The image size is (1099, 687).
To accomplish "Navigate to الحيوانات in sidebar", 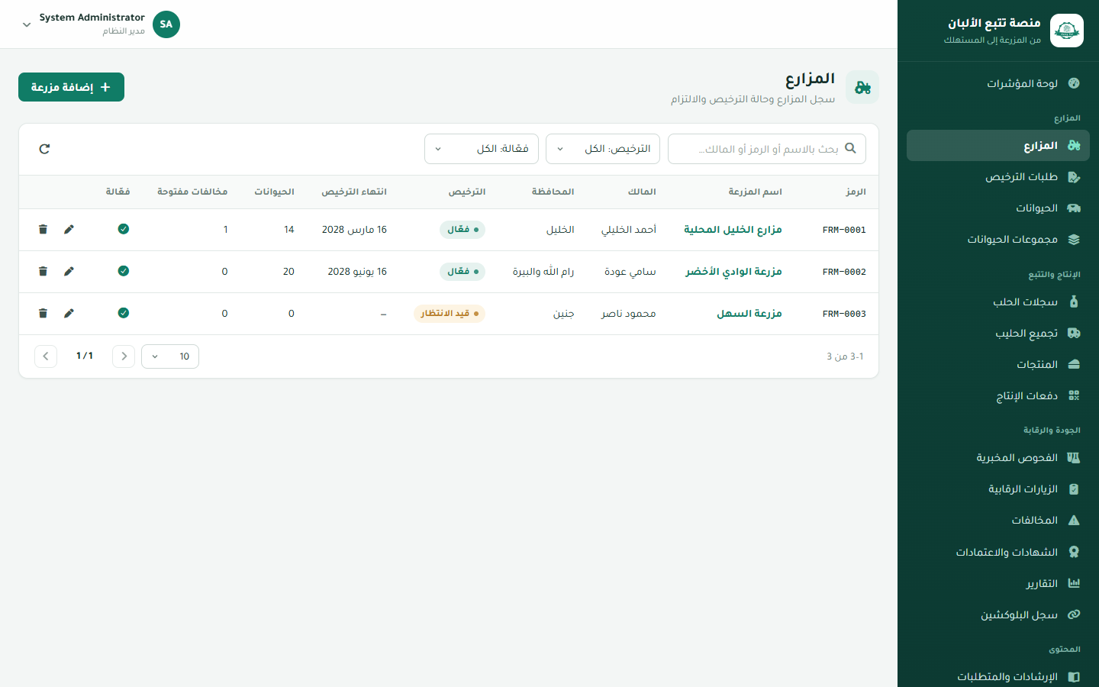I will coord(998,208).
